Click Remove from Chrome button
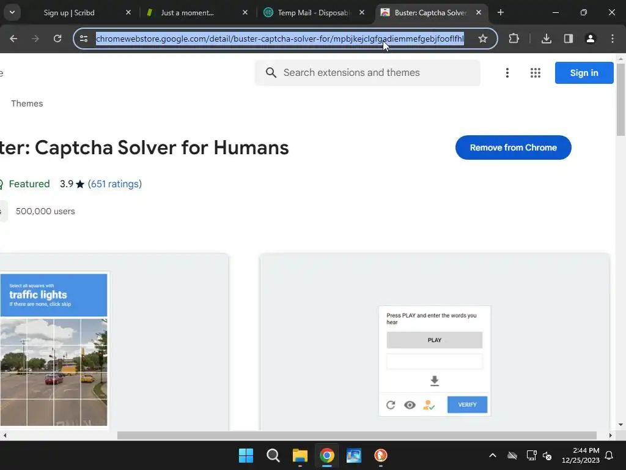This screenshot has height=470, width=626. pos(513,147)
